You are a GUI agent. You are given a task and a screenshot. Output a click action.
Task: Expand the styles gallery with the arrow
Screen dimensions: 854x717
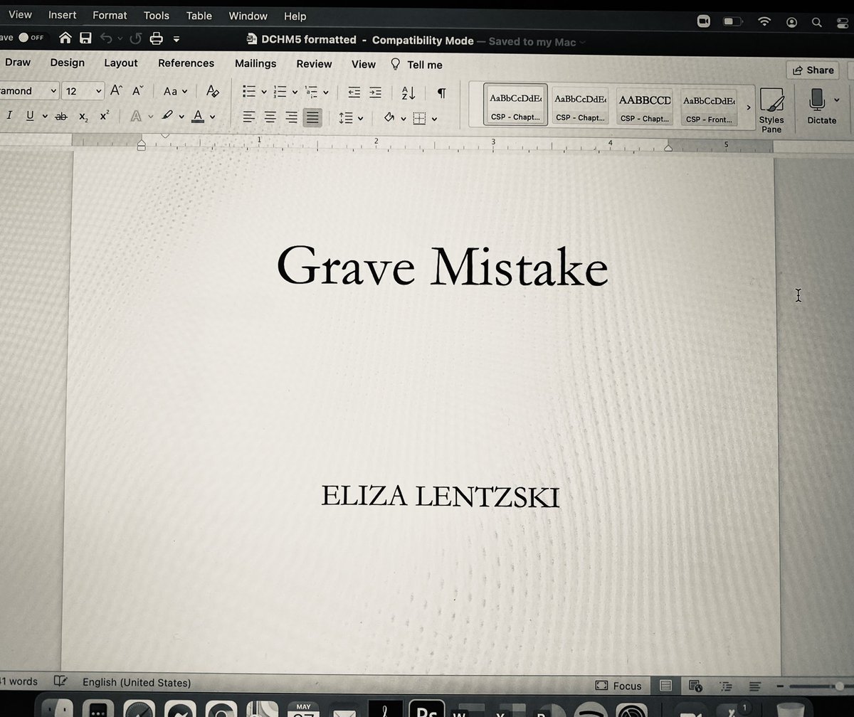click(x=748, y=107)
